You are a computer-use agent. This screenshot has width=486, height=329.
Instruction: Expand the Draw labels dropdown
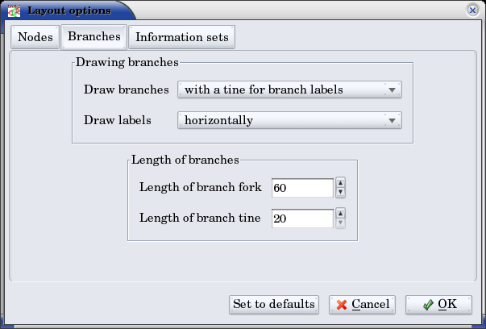(289, 120)
